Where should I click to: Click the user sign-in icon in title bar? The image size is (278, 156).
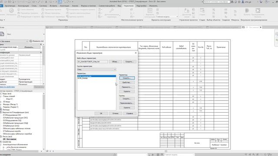(243, 2)
